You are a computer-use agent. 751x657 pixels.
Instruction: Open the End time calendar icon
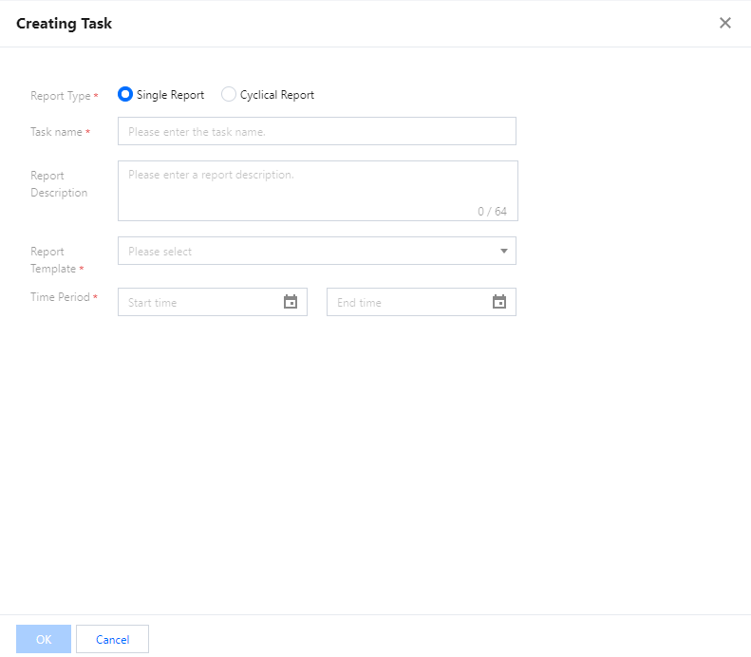click(499, 302)
